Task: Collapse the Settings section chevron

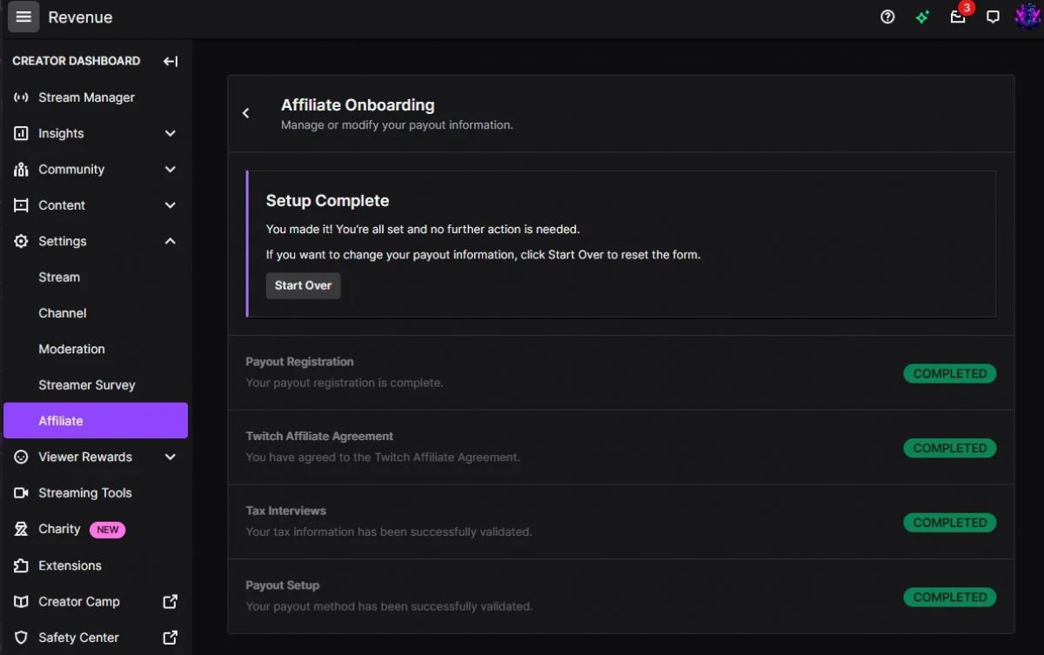Action: 171,241
